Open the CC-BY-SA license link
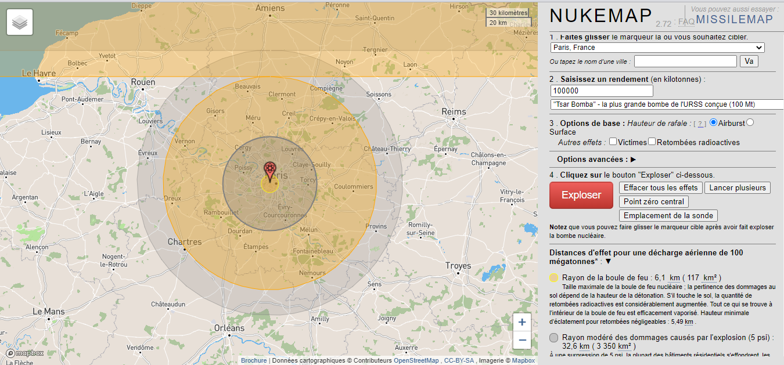Viewport: 784px width, 365px height. point(459,360)
